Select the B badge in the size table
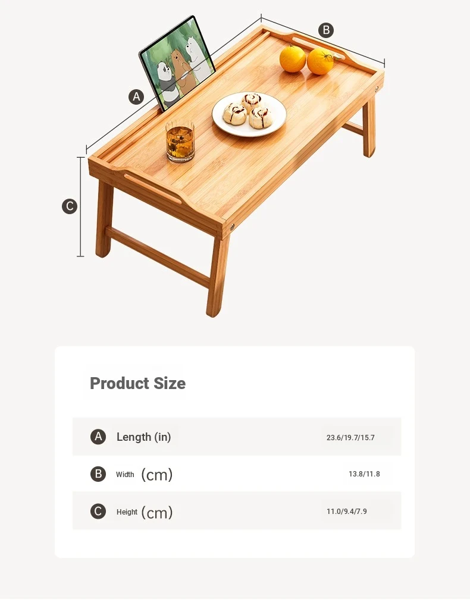 [98, 474]
